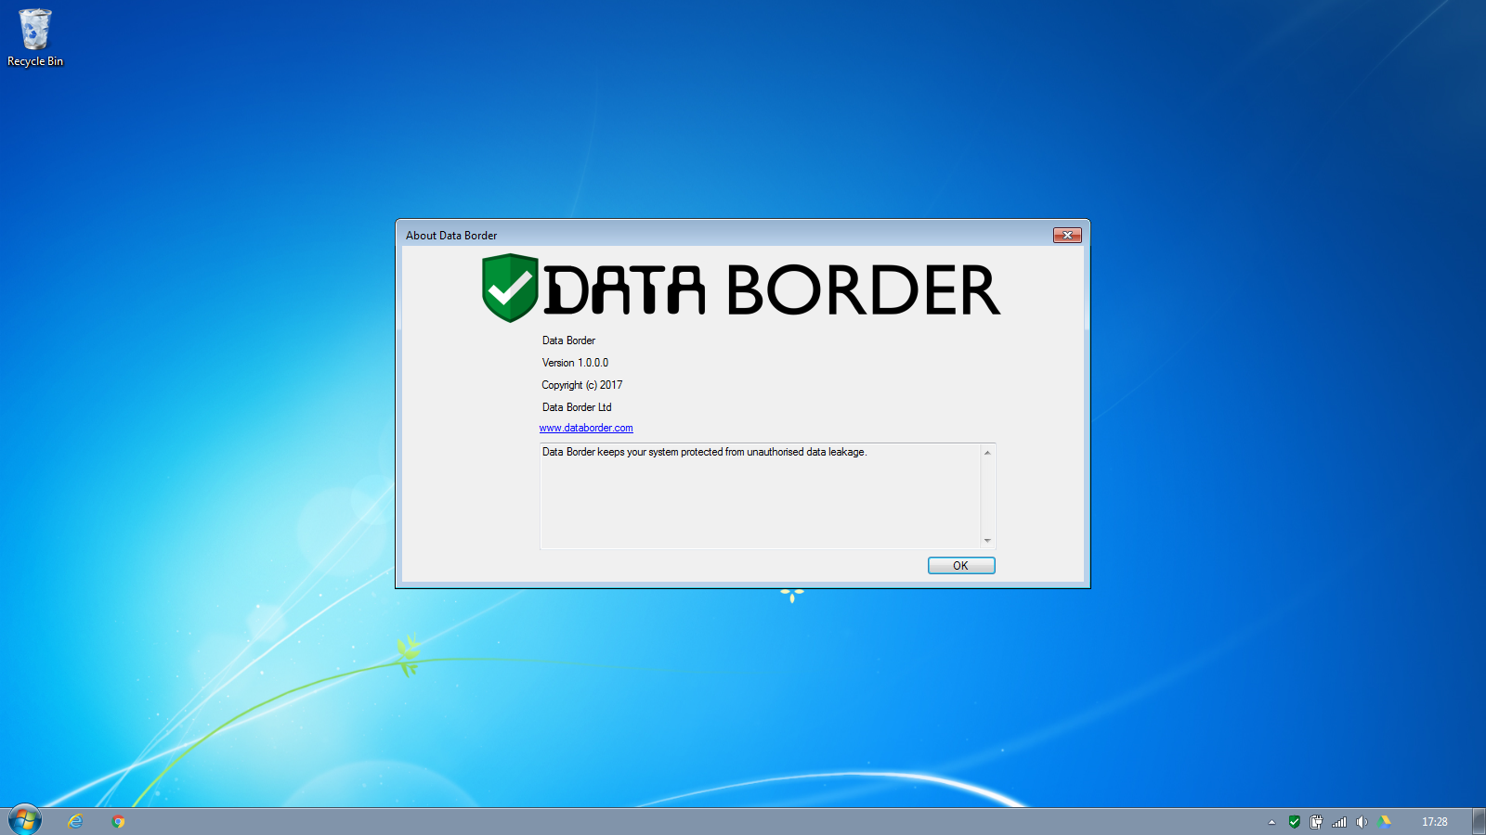The image size is (1486, 835).
Task: Click the taskbar clock showing 17:28
Action: pyautogui.click(x=1434, y=822)
